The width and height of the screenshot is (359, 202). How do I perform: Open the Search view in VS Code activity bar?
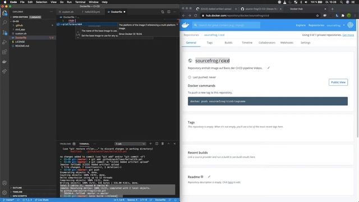point(4,22)
